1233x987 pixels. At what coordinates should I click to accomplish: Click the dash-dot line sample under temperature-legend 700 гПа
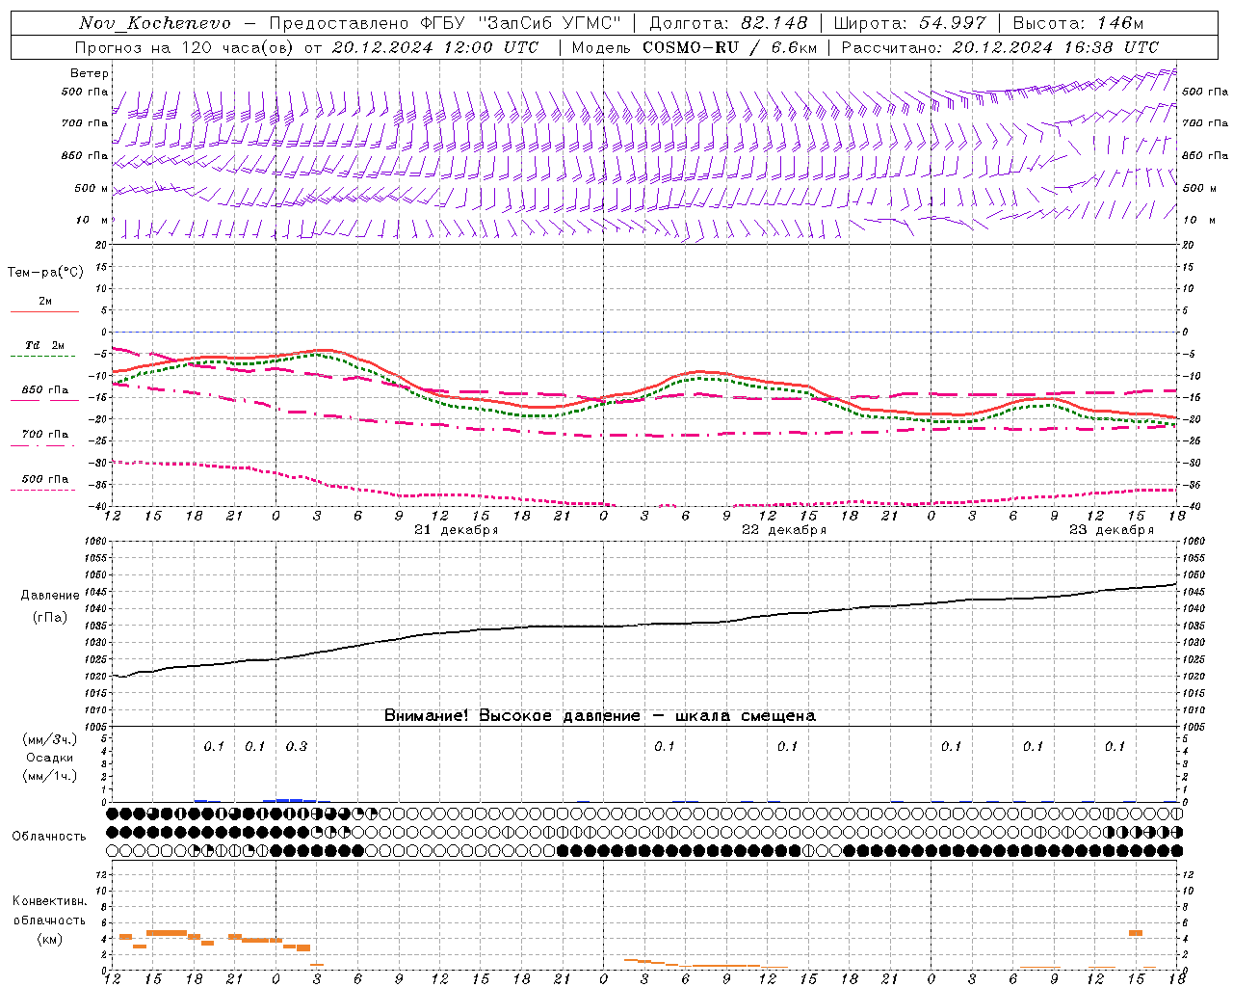[42, 445]
